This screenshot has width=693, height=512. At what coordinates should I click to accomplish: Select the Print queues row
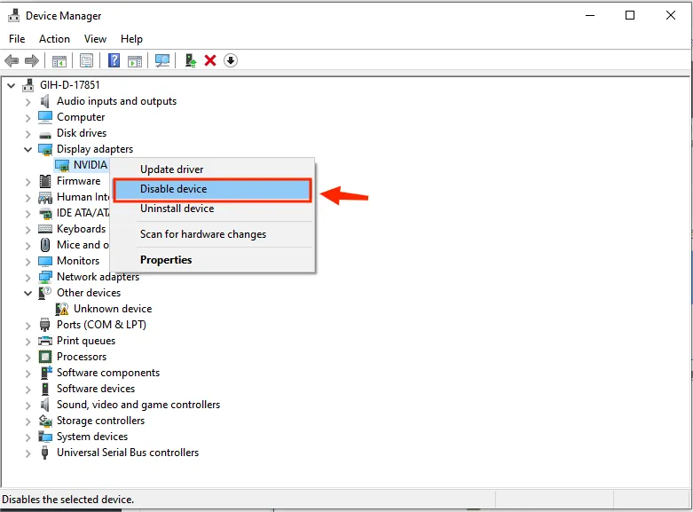[86, 341]
